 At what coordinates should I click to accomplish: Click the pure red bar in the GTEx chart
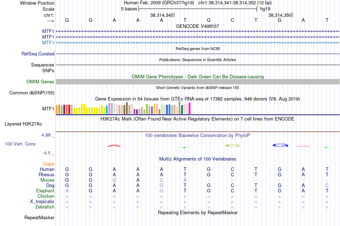[x=69, y=109]
